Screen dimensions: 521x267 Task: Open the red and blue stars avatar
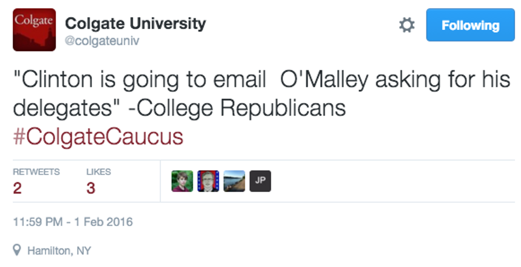208,181
